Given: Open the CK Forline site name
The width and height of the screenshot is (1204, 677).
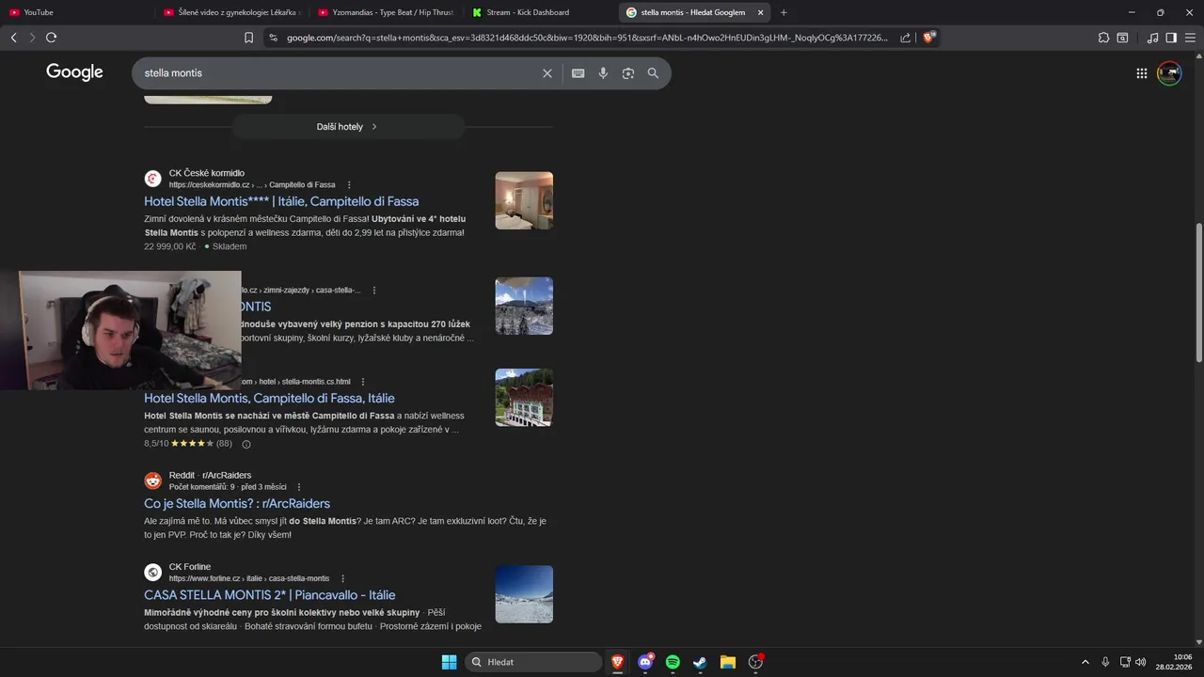Looking at the screenshot, I should (190, 567).
